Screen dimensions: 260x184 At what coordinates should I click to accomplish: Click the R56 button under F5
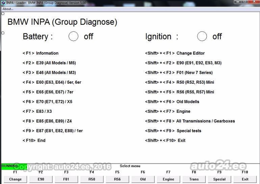pyautogui.click(x=118, y=179)
